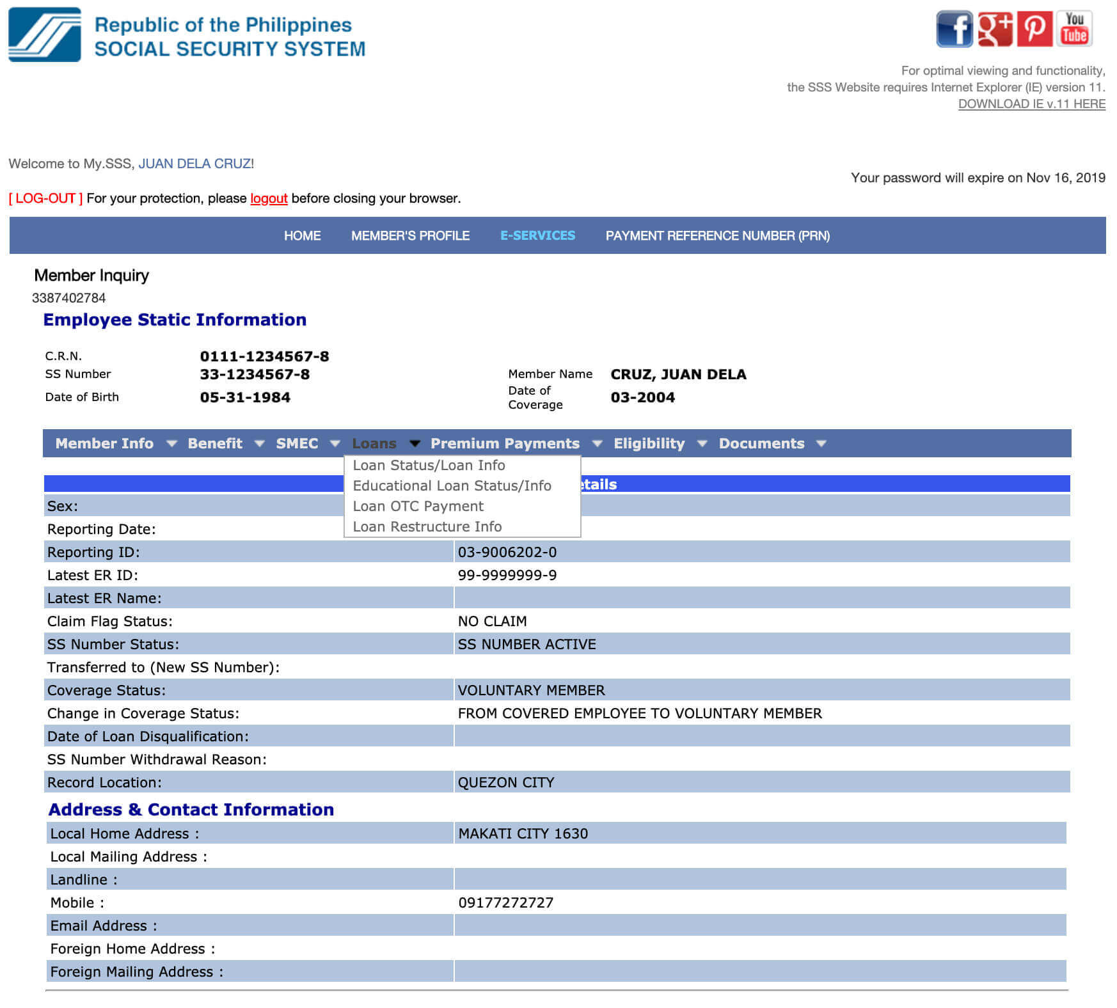Click the SSS logo emblem
The height and width of the screenshot is (1008, 1117).
point(45,35)
